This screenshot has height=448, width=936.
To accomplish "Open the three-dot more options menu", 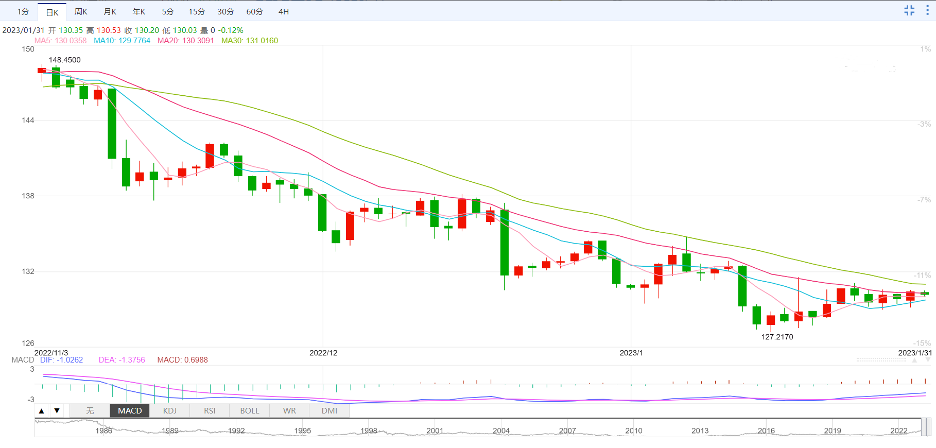I will (x=927, y=11).
